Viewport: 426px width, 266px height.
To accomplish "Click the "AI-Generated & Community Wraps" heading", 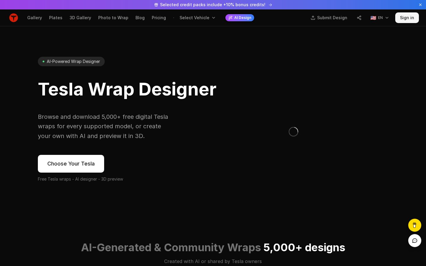I will [x=171, y=247].
